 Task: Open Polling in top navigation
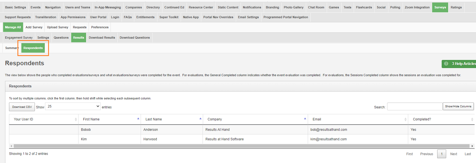point(395,7)
